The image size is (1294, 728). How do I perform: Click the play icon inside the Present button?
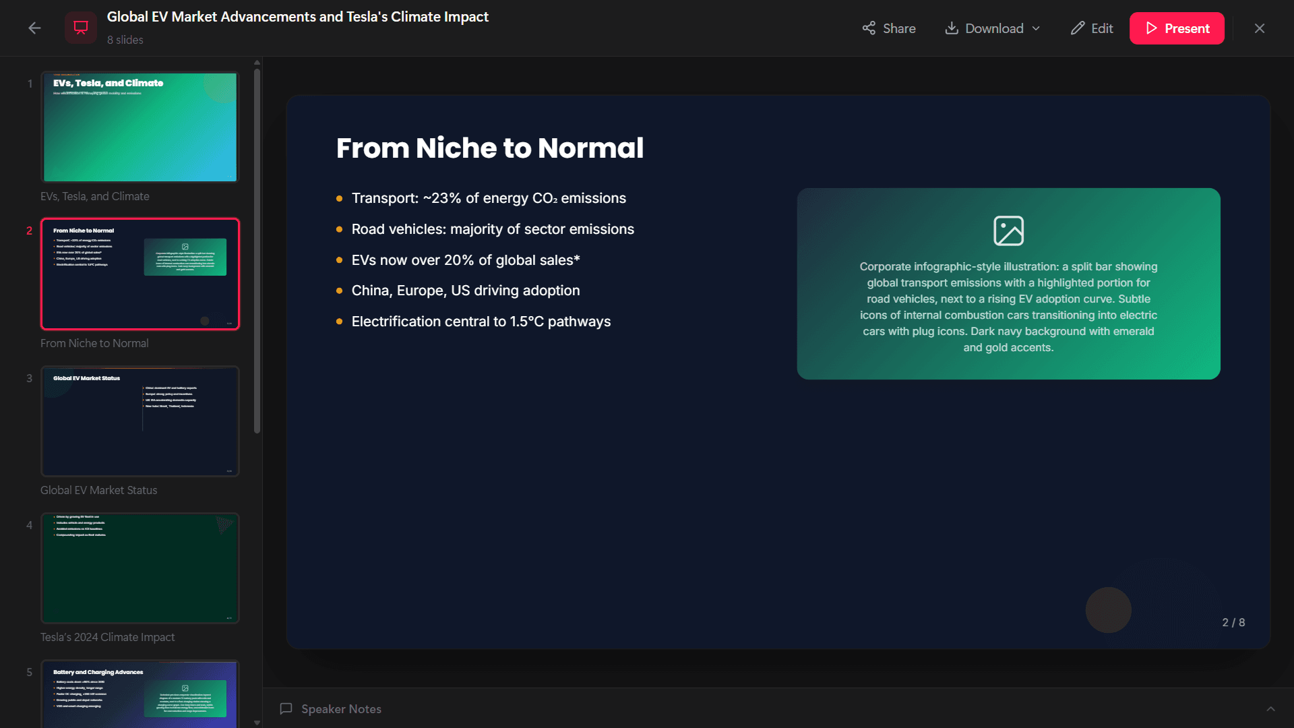click(x=1152, y=28)
